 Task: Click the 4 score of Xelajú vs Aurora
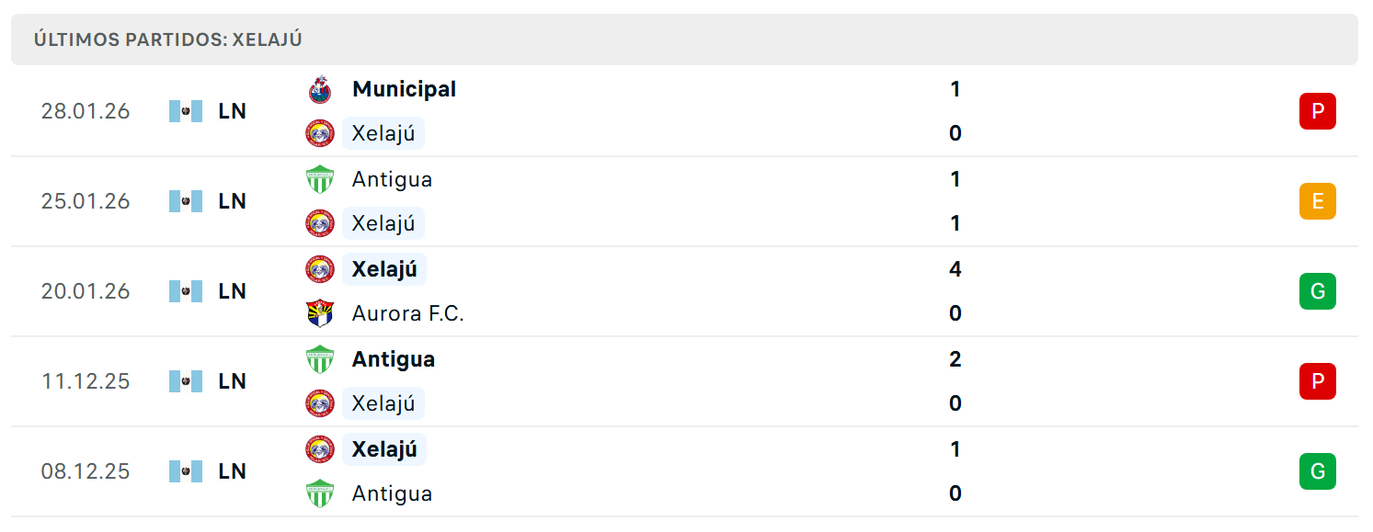[x=955, y=269]
